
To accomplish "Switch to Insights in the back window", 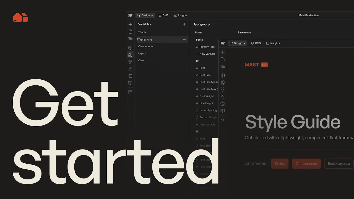I will (x=181, y=15).
